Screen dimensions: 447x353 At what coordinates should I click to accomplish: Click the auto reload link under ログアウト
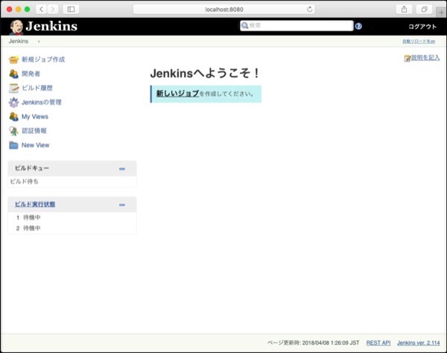click(419, 41)
